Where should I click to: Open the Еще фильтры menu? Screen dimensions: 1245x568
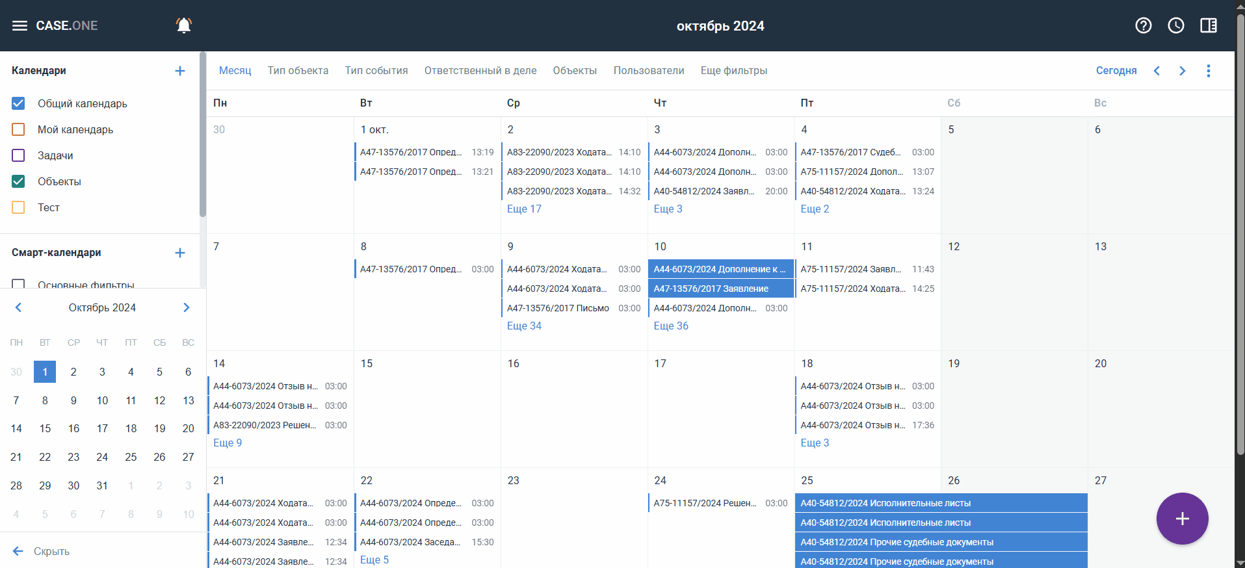pyautogui.click(x=733, y=71)
